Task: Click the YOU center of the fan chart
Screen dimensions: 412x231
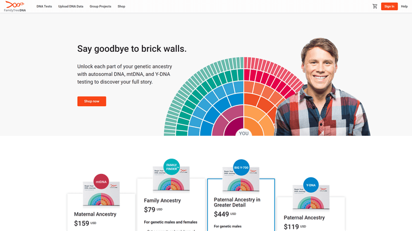Action: point(244,133)
